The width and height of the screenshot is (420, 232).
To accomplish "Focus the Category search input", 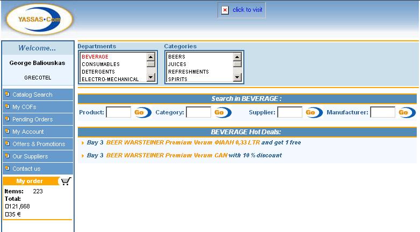I will [x=199, y=112].
